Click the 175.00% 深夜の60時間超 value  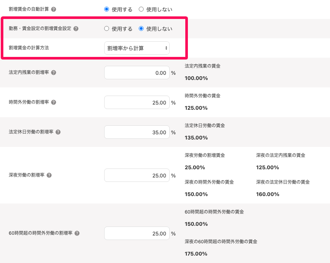click(x=196, y=254)
